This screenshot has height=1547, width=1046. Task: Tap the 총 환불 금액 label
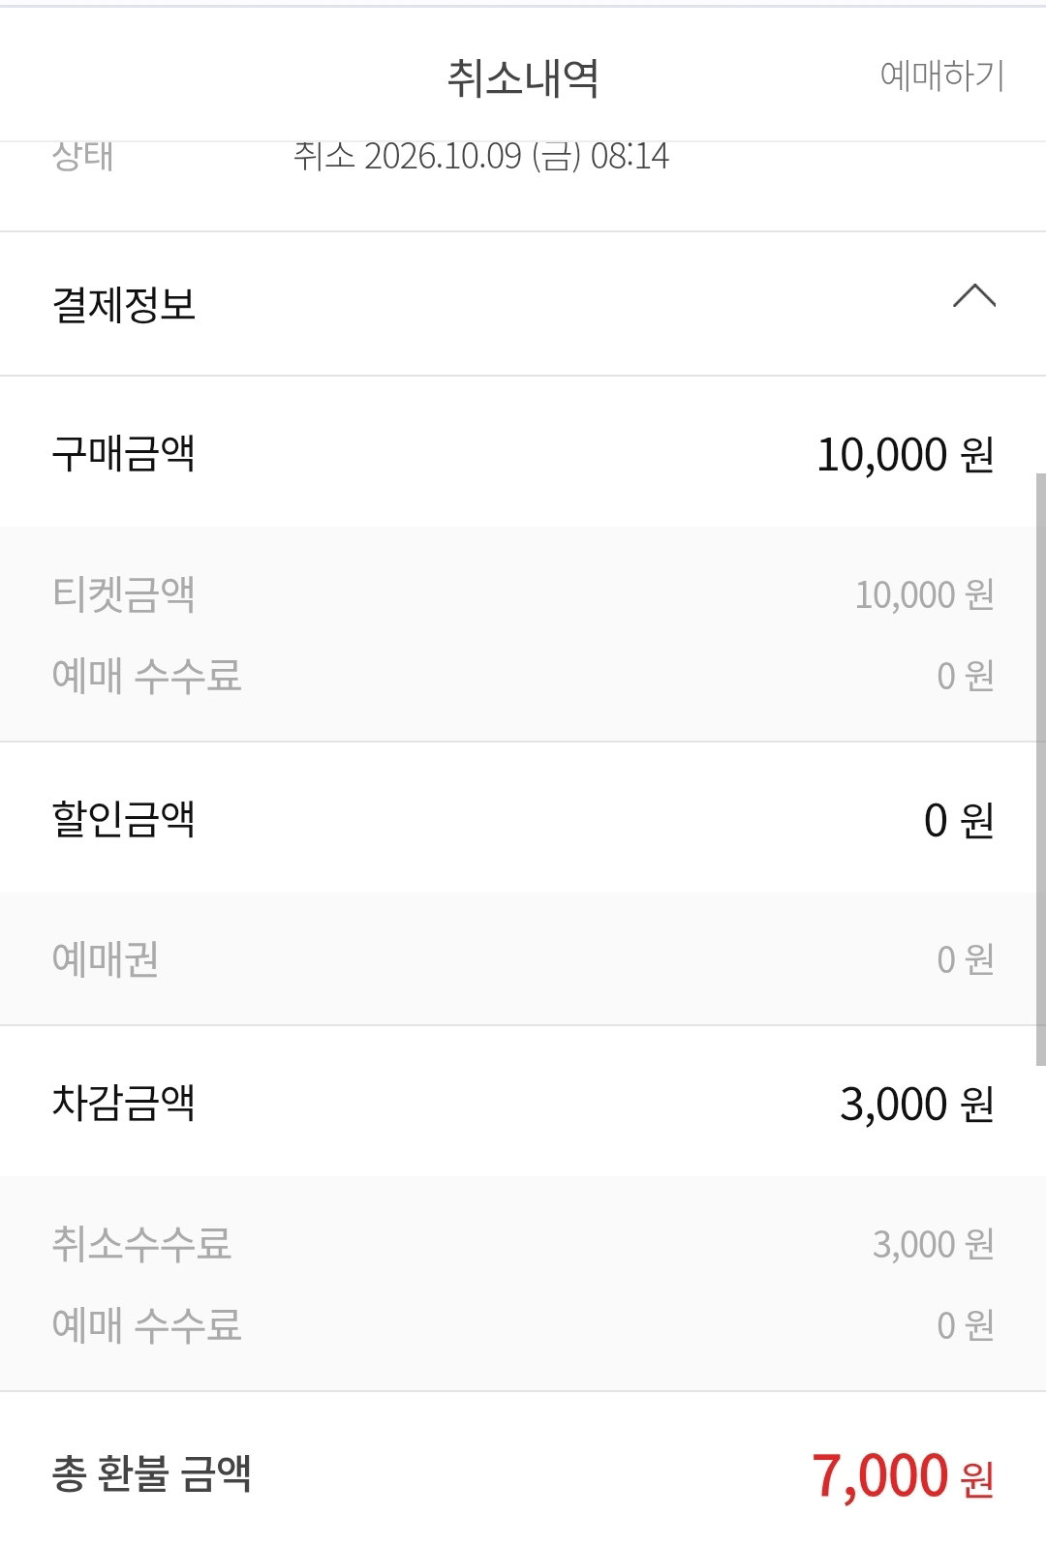tap(152, 1474)
